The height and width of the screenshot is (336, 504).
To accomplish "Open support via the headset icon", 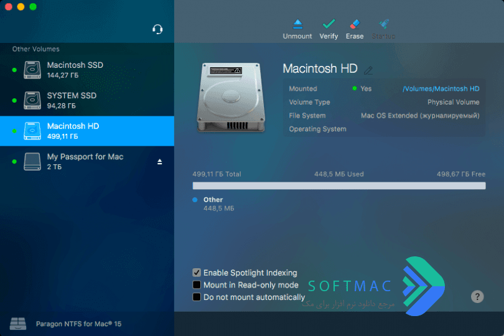I will tap(157, 29).
